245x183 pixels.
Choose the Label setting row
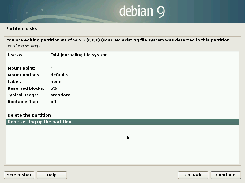(x=14, y=82)
